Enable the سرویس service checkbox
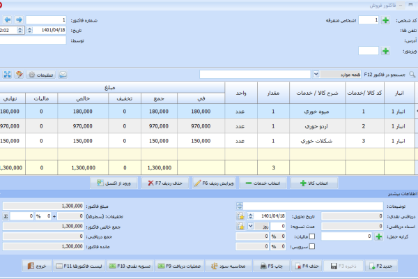Screen dimensions: 418x279 pyautogui.click(x=312, y=246)
